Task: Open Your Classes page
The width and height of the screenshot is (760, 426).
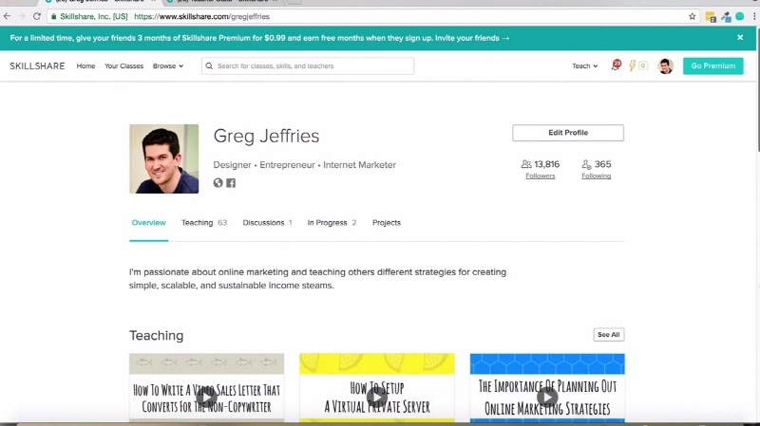Action: click(x=124, y=65)
